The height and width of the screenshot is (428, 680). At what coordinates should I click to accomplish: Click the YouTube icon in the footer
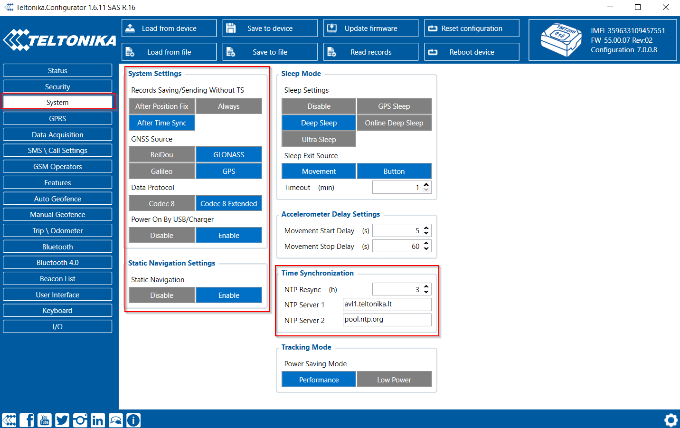click(x=45, y=420)
